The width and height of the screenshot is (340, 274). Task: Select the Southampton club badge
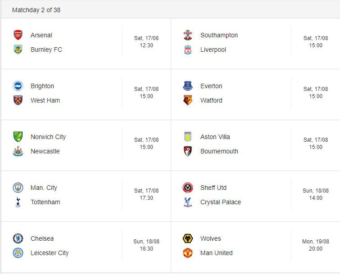188,35
